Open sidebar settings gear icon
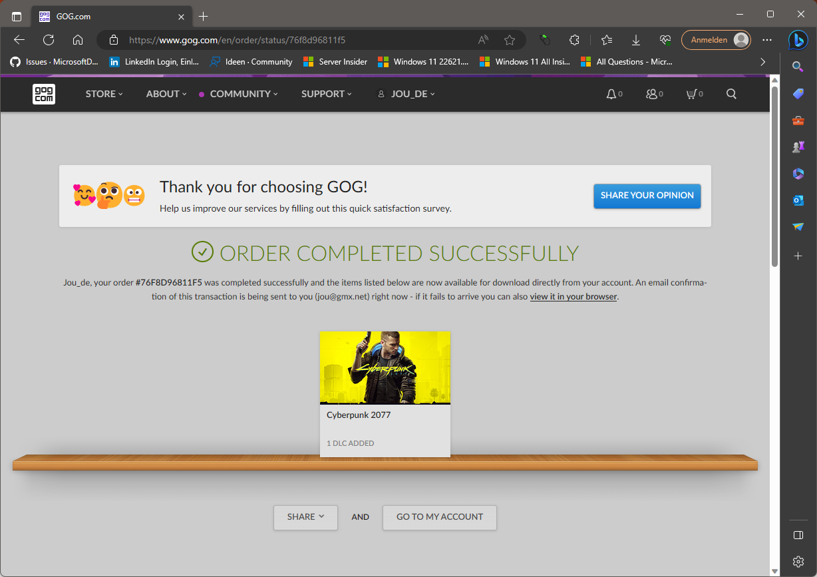 point(798,562)
